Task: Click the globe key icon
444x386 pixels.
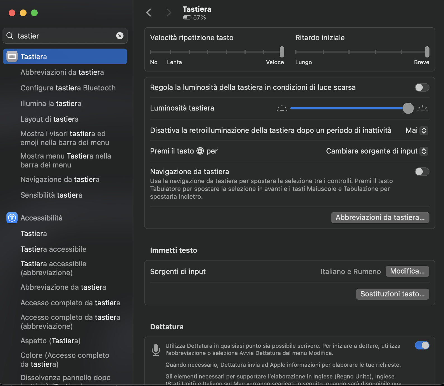Action: click(200, 151)
